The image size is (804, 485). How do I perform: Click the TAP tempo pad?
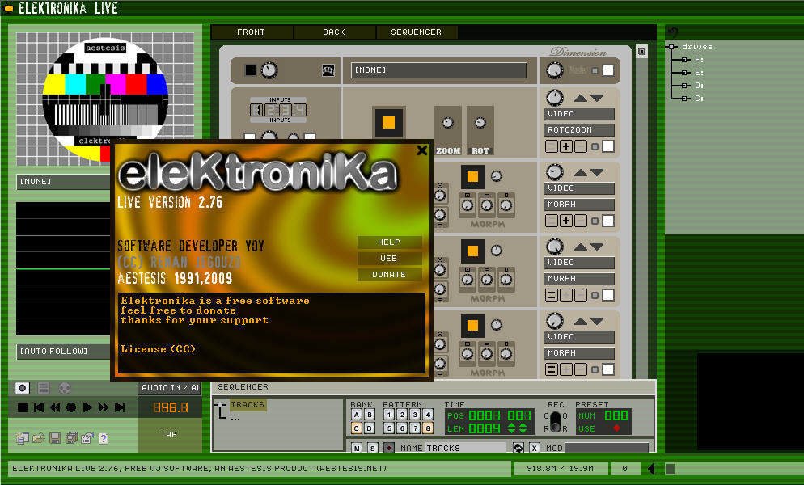coord(168,435)
